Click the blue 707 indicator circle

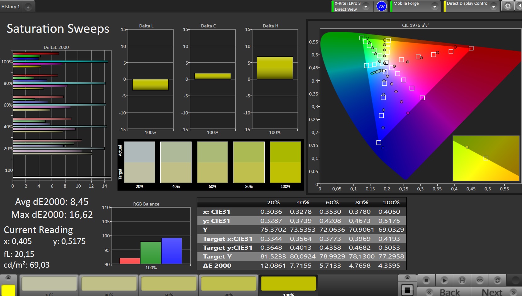coord(381,6)
